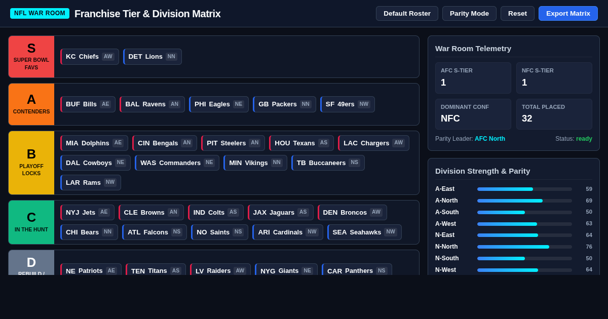Pick the BUF Bills team chip
This screenshot has width=608, height=319.
(x=88, y=104)
